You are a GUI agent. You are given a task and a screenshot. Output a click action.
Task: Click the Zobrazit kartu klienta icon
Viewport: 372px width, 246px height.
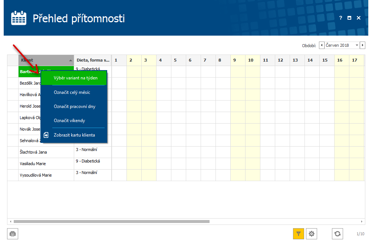(46, 135)
